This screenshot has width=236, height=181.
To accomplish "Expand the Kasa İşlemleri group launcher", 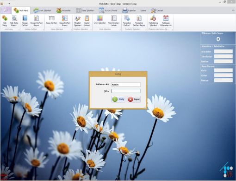I will pos(71,29).
